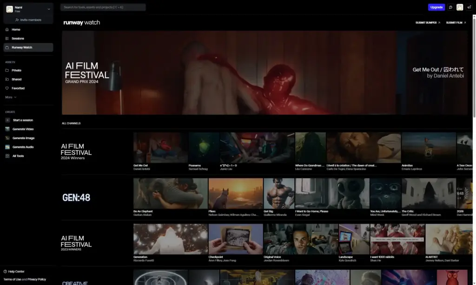The image size is (476, 285).
Task: Open the Where Do Grandmas thumbnail
Action: tap(310, 147)
